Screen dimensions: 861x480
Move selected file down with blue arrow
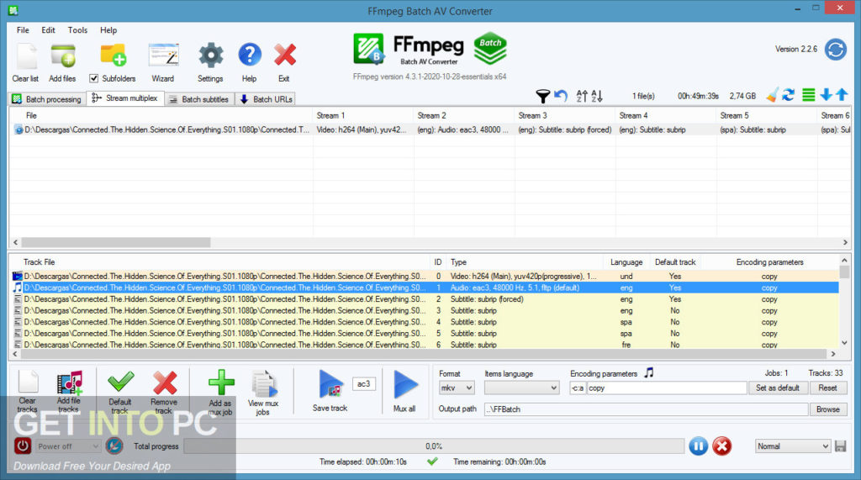pyautogui.click(x=826, y=95)
